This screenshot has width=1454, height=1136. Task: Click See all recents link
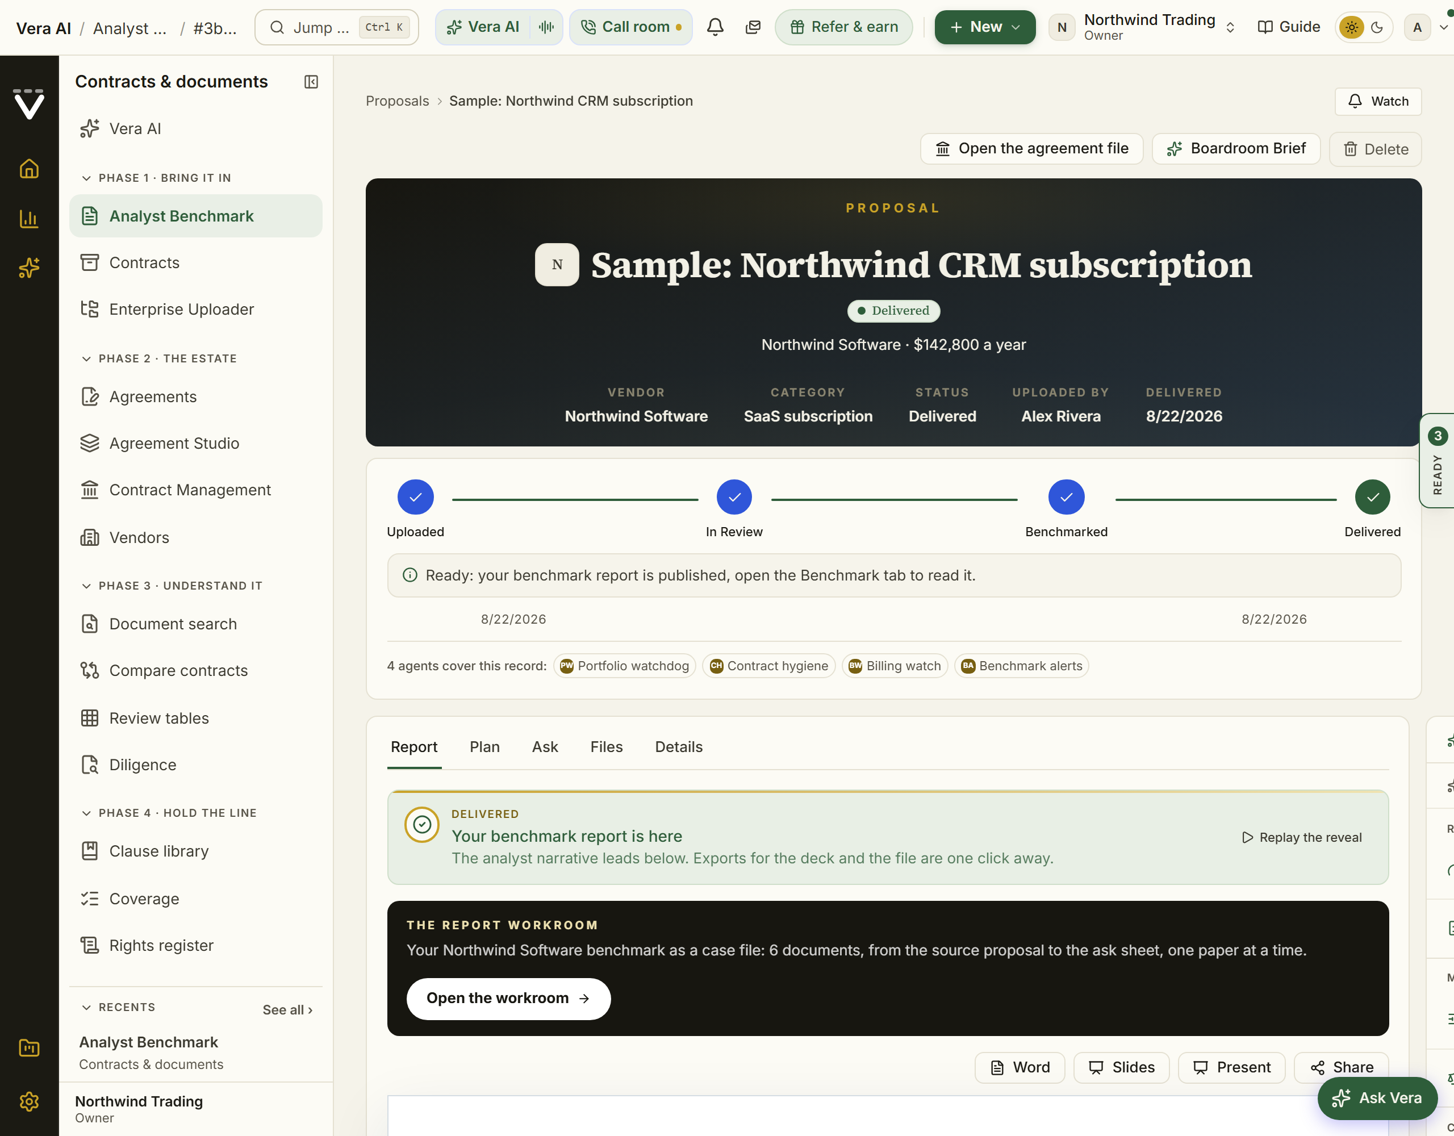click(287, 1009)
